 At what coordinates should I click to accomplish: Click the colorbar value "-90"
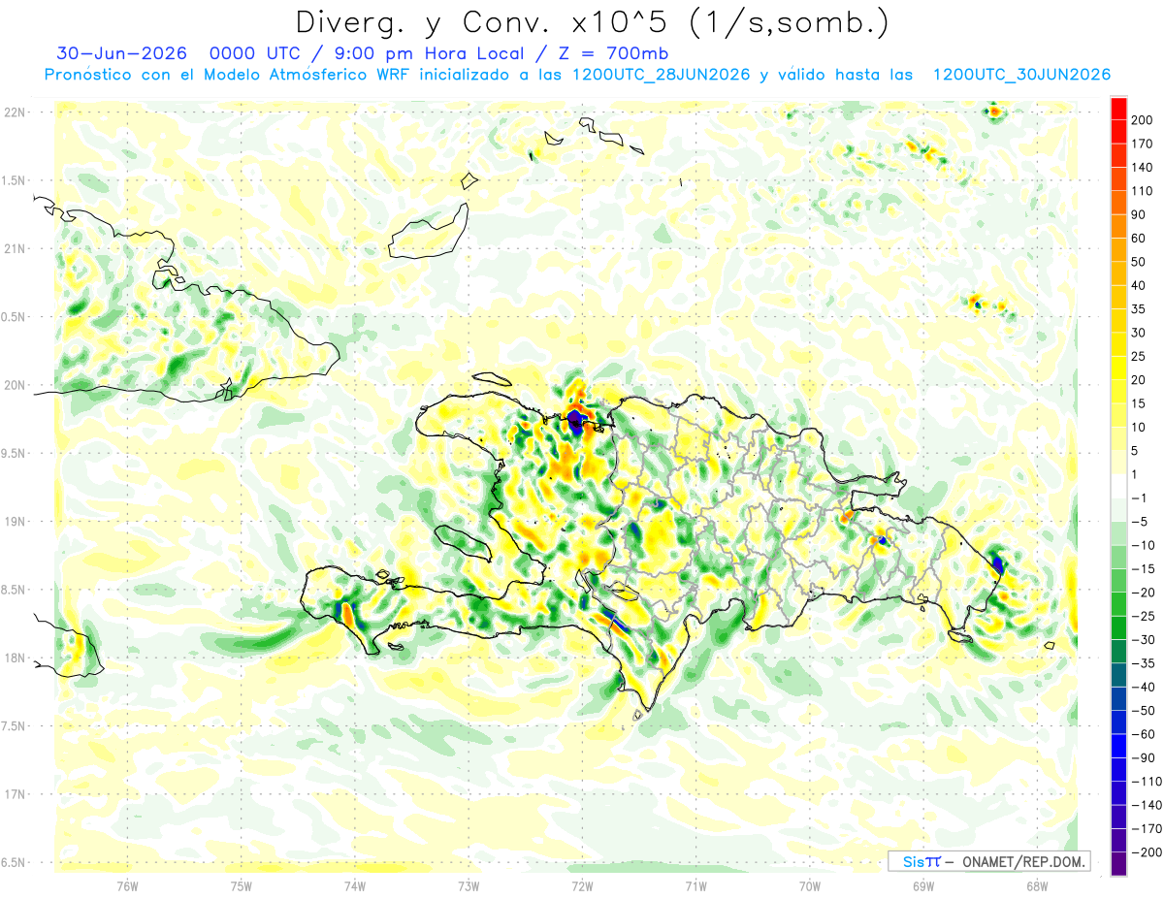point(1146,758)
